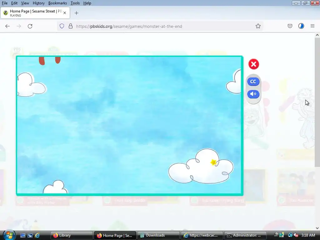Click the 3:18 AM taskbar clock
Screen dimensions: 320x240
click(308, 235)
